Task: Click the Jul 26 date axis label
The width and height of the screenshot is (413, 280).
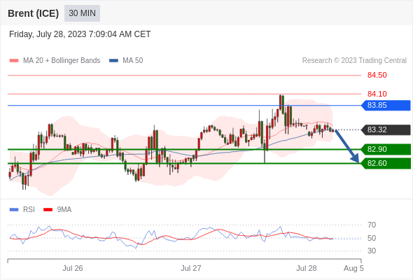Action: [x=72, y=268]
